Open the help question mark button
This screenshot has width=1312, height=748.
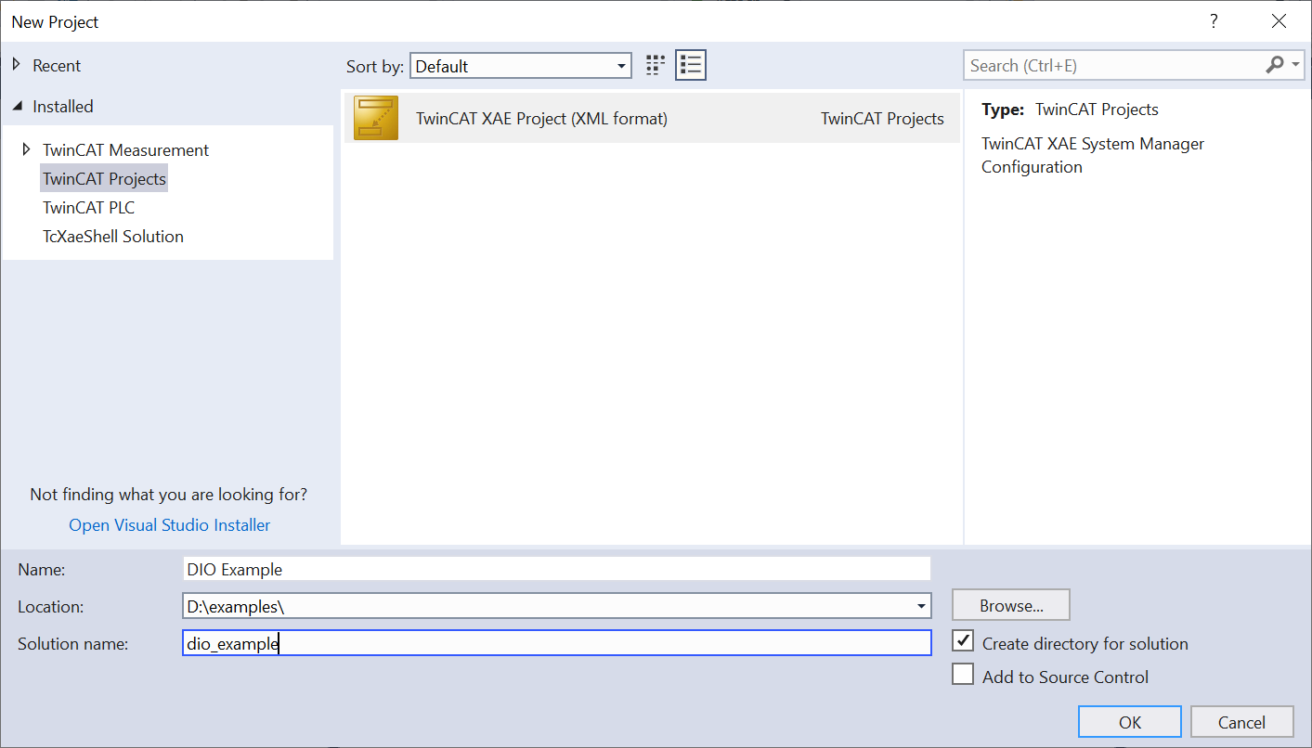pos(1214,21)
